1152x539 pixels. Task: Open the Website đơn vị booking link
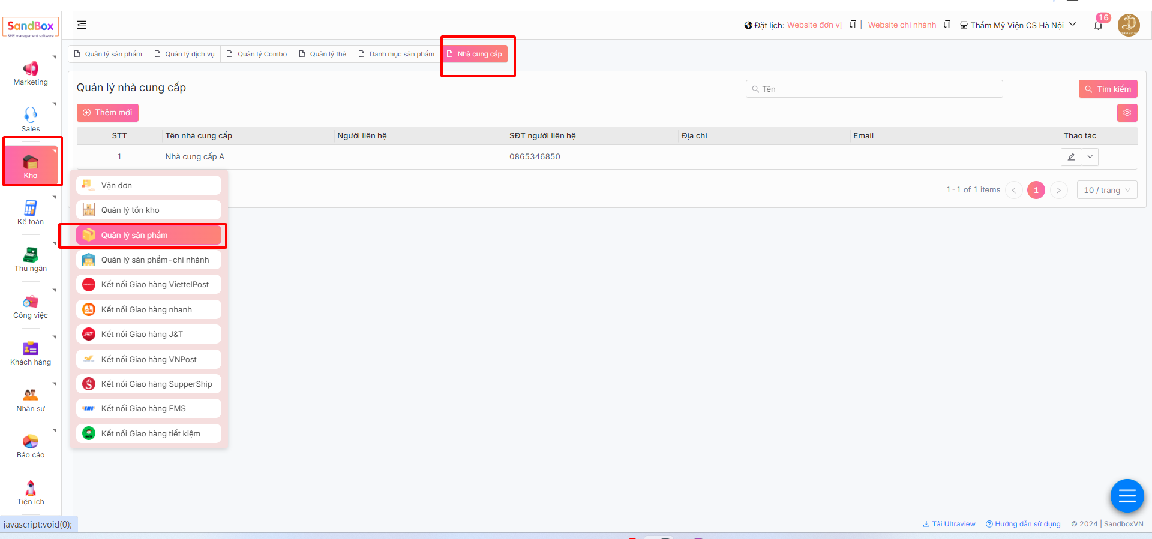tap(814, 25)
